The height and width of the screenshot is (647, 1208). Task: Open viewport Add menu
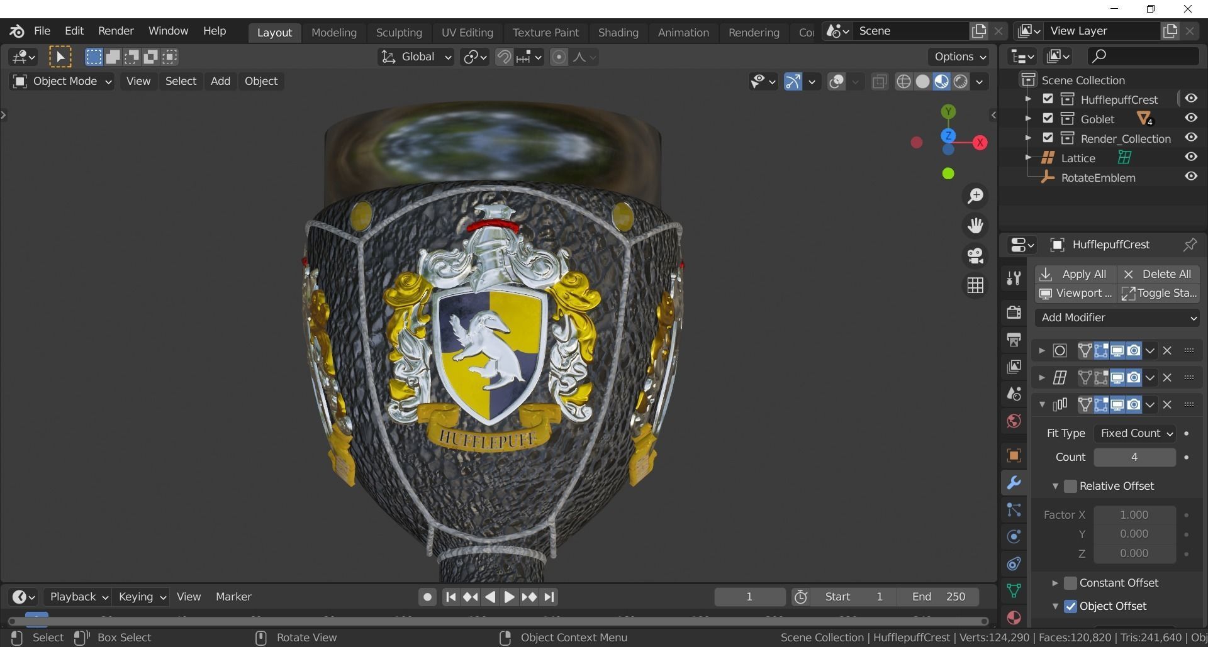(220, 81)
